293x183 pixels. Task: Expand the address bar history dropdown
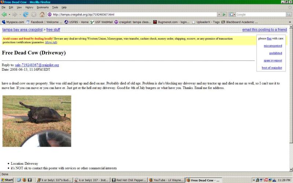(x=219, y=15)
